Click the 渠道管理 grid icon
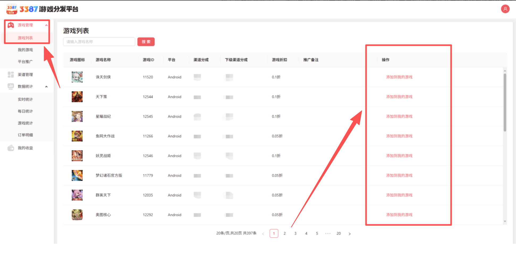 click(11, 75)
